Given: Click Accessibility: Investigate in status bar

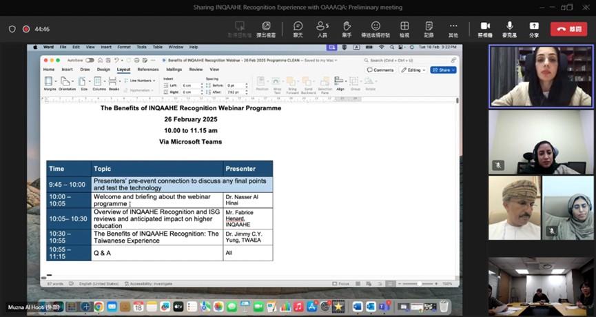Looking at the screenshot, I should 148,283.
